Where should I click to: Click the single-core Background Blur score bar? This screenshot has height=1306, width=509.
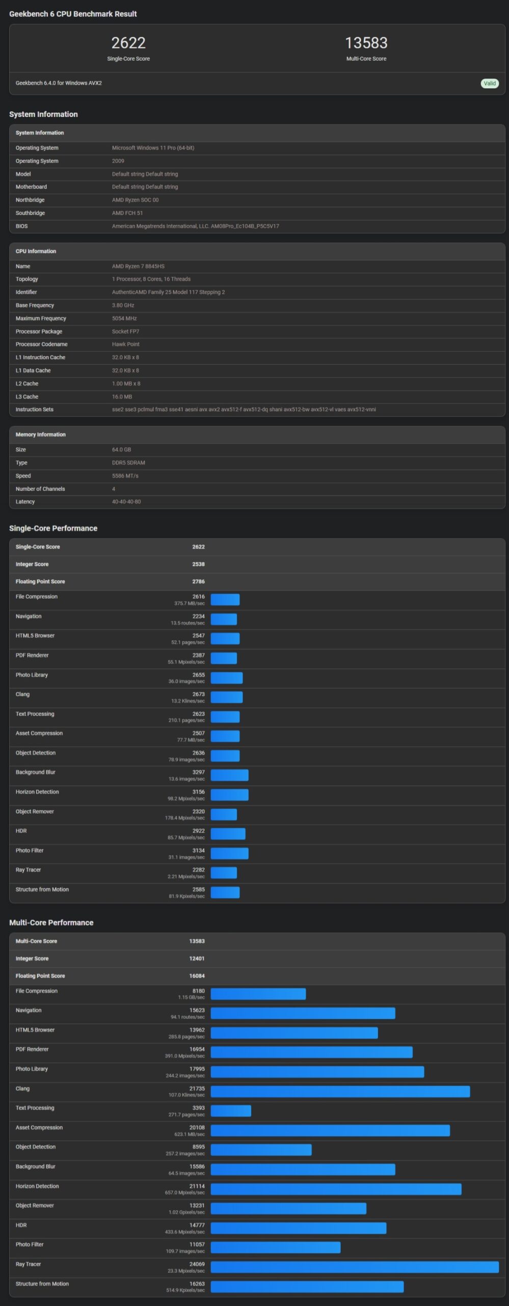point(229,775)
